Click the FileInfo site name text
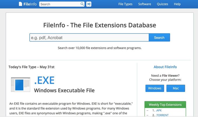 pyautogui.click(x=30, y=4)
